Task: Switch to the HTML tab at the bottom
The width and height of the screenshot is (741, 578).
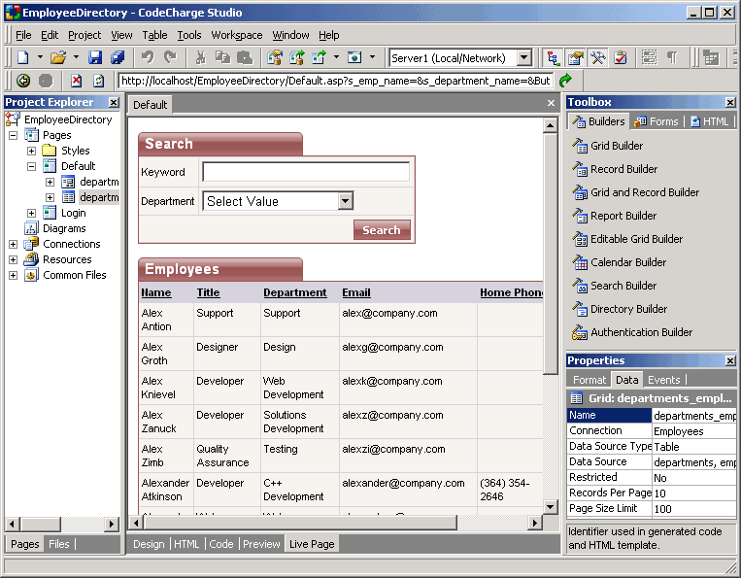Action: [185, 544]
